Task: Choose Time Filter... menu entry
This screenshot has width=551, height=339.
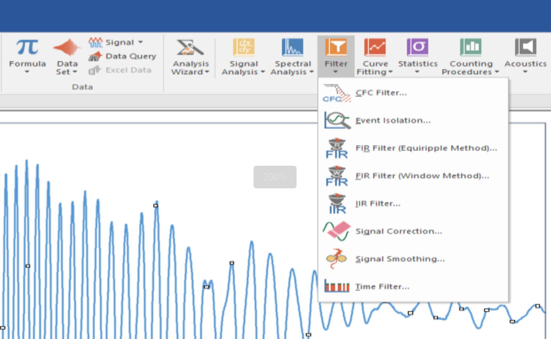Action: (413, 287)
